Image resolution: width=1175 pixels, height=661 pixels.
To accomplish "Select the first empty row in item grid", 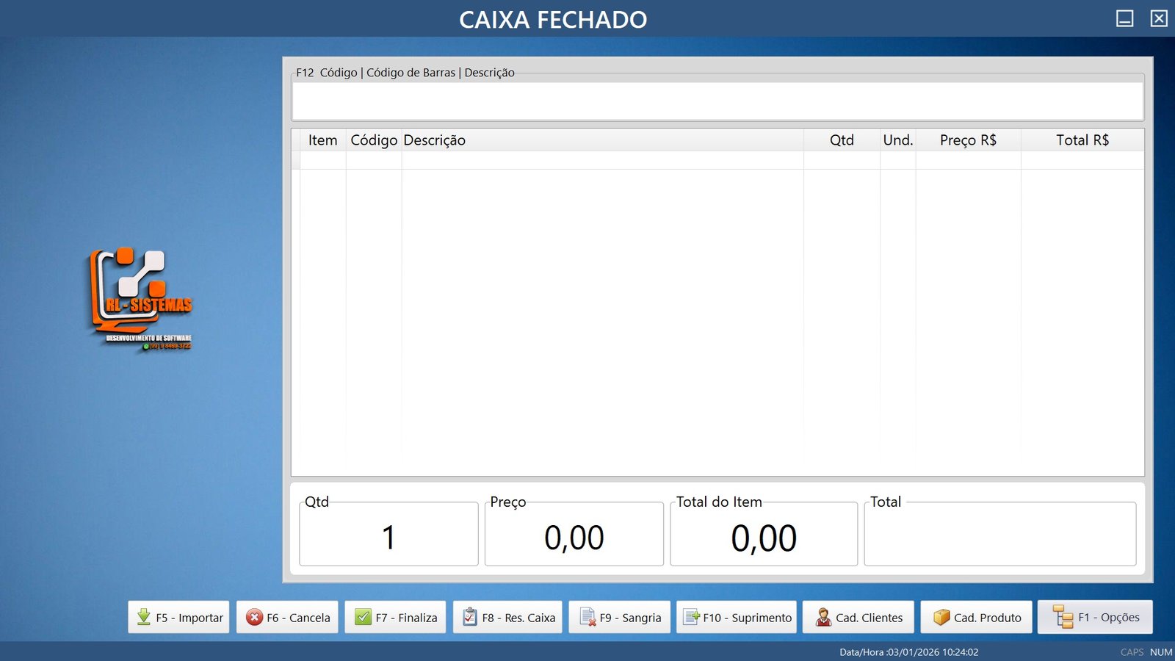I will (x=602, y=160).
